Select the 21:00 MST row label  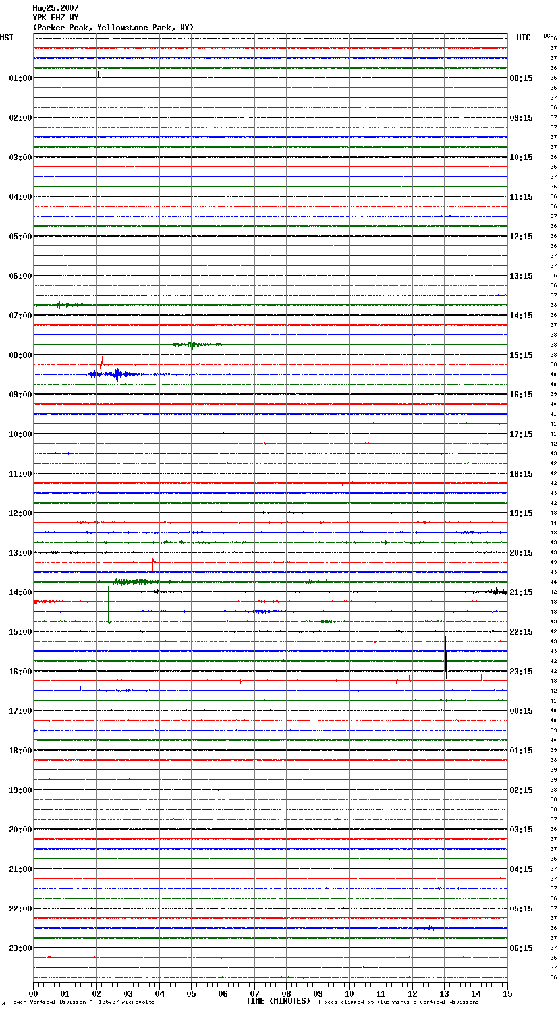coord(20,869)
